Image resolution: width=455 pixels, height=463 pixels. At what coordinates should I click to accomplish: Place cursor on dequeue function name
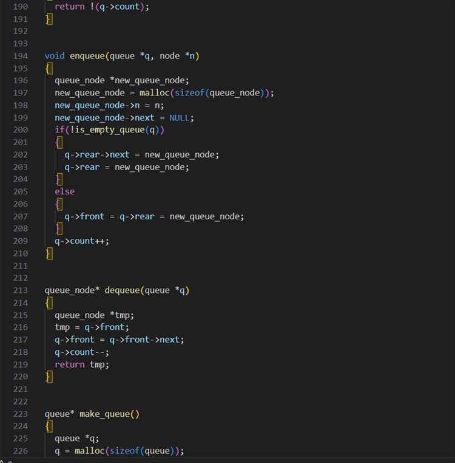[x=122, y=290]
